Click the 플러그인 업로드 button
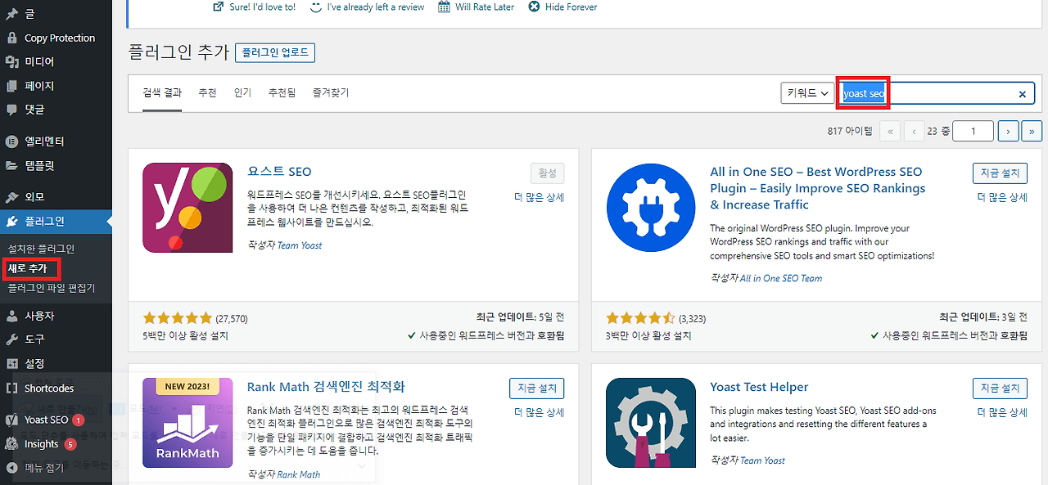 point(275,52)
